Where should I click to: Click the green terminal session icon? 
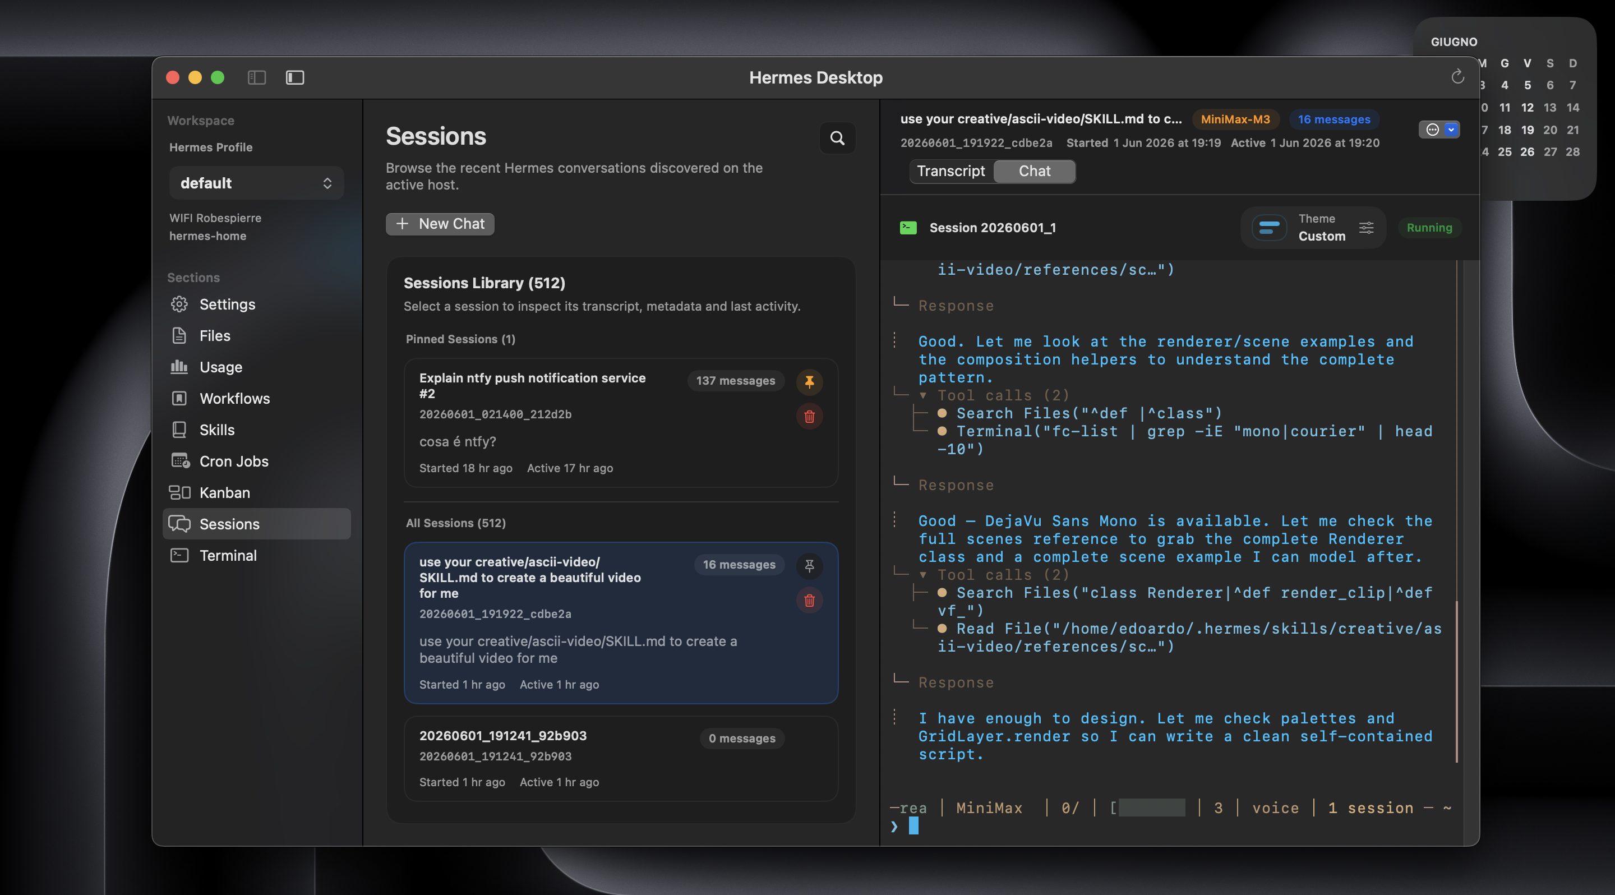[x=908, y=228]
